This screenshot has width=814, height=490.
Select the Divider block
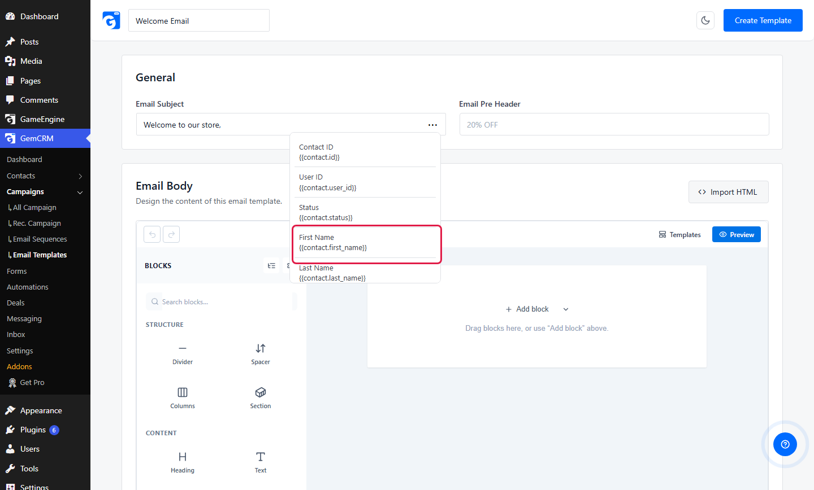tap(183, 354)
